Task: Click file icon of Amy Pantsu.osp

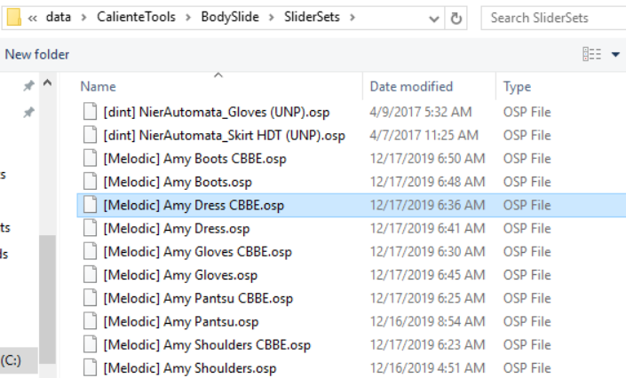Action: 90,321
